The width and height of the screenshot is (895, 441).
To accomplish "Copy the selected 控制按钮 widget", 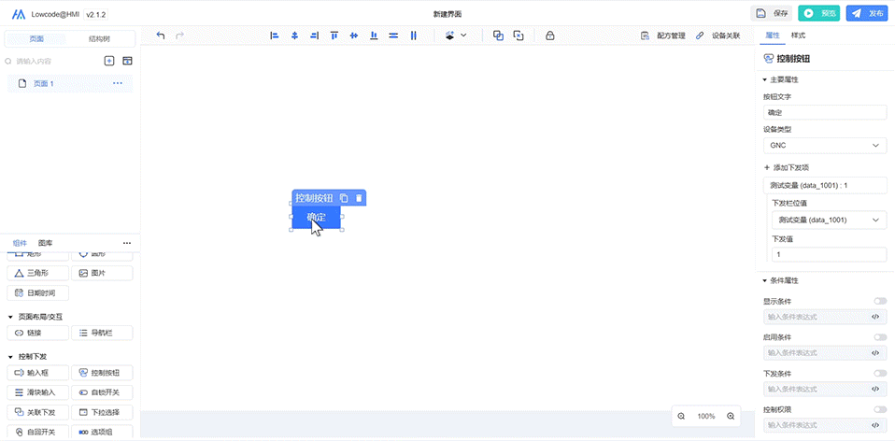I will [344, 198].
